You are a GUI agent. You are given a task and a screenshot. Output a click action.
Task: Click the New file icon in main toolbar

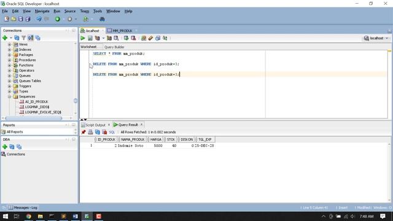[x=7, y=19]
